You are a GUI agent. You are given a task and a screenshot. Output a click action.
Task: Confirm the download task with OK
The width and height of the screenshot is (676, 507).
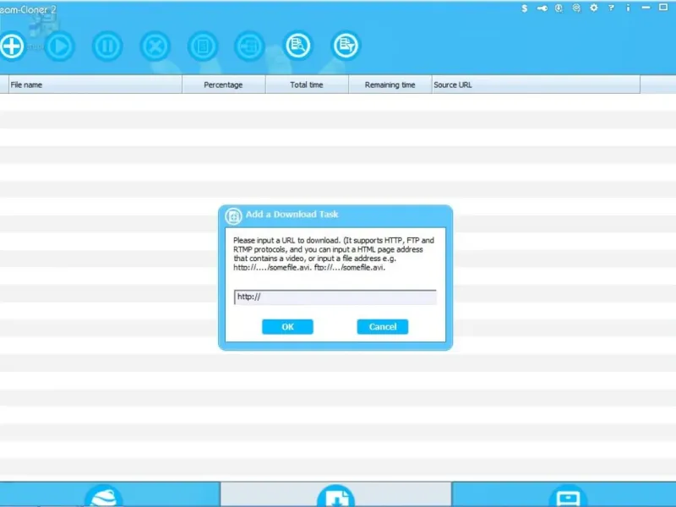[287, 327]
